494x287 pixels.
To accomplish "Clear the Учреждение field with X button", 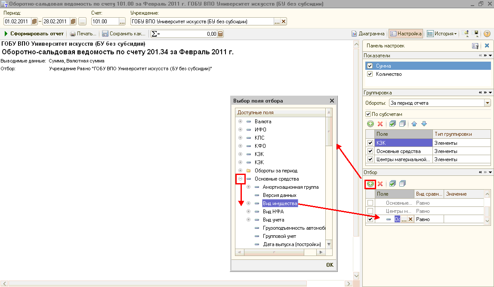I will [284, 22].
